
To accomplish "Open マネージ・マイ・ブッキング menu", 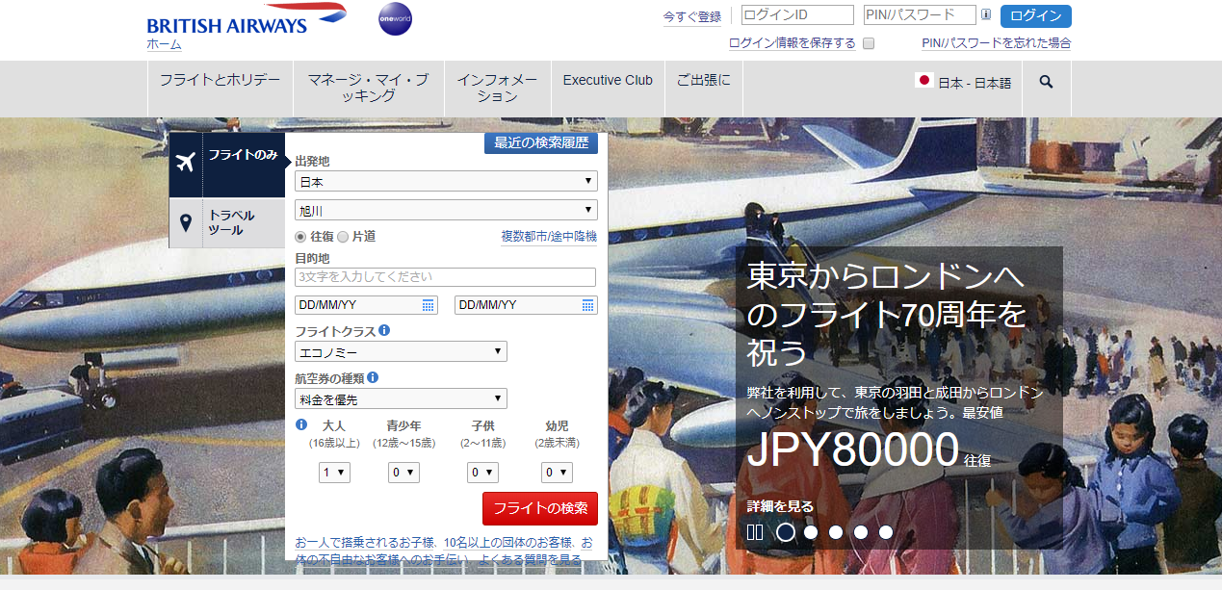I will click(x=369, y=88).
